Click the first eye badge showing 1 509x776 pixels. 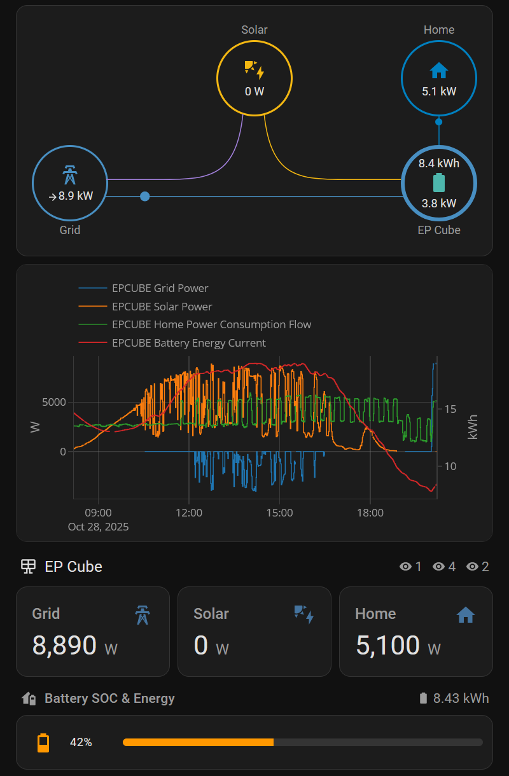(x=410, y=567)
